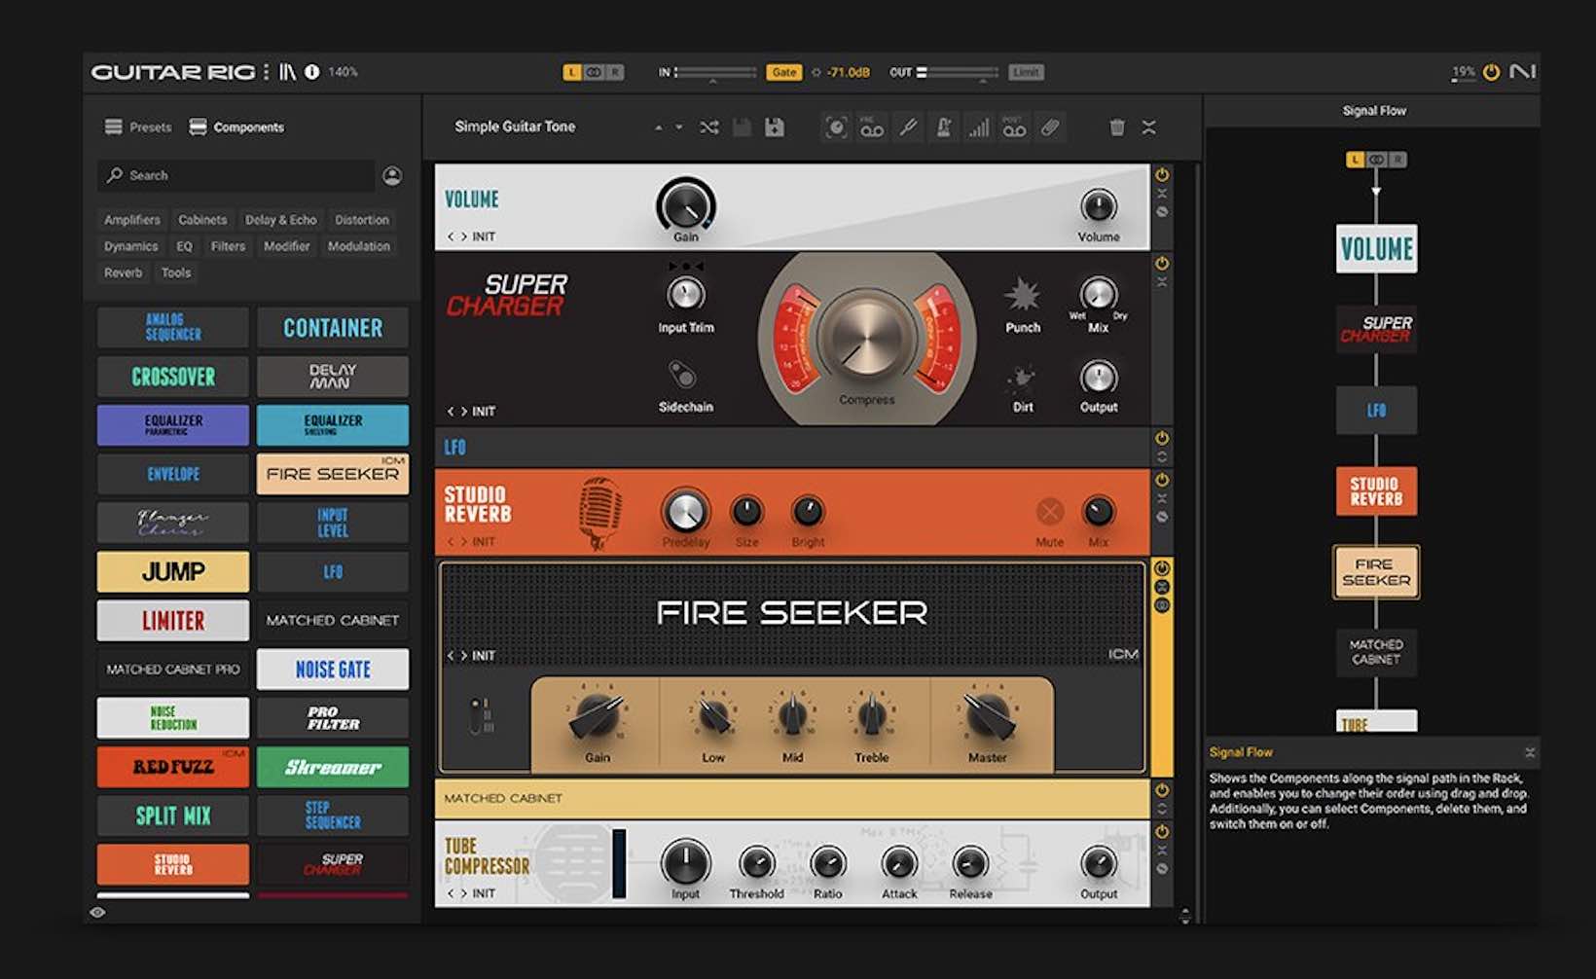Click the stereo link icon in signal flow top
This screenshot has height=979, width=1596.
tap(1376, 160)
